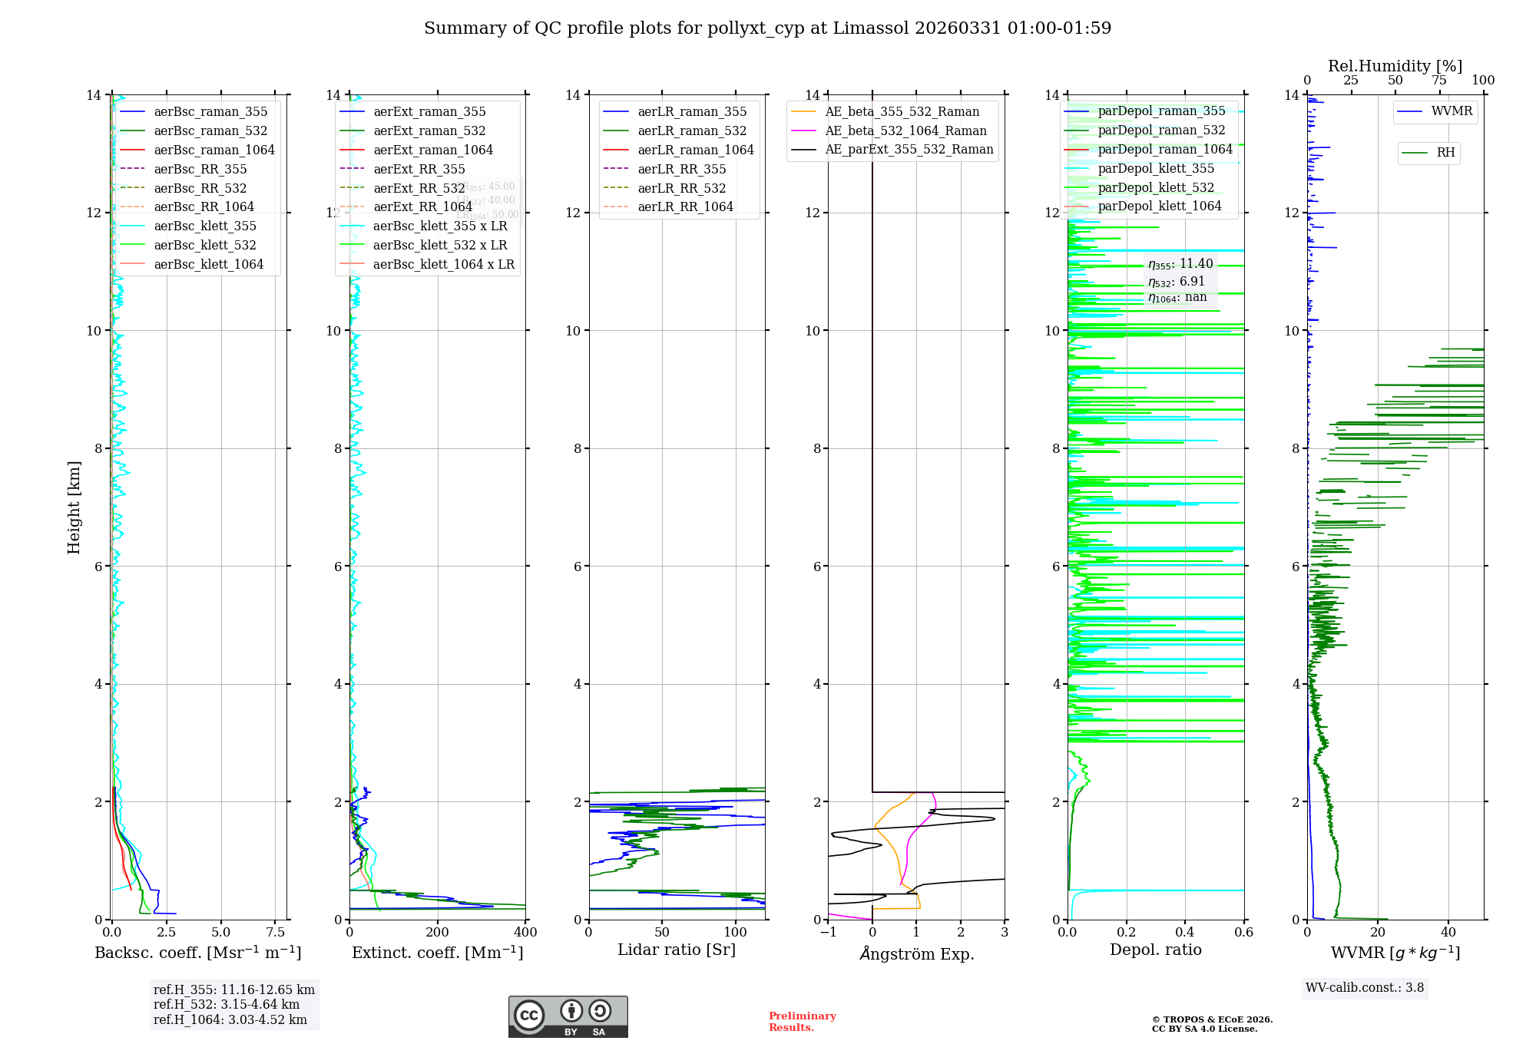Image resolution: width=1536 pixels, height=1044 pixels.
Task: Select the parDepol_klett_532 legend entry
Action: pyautogui.click(x=1155, y=188)
